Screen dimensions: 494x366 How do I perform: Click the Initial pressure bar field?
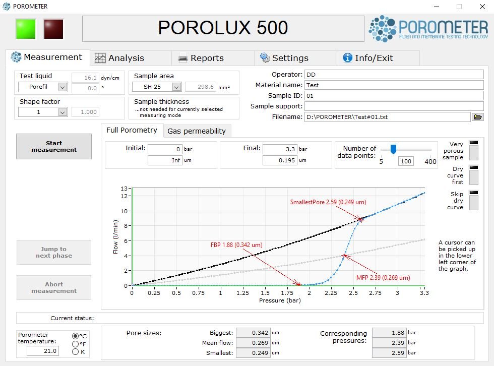pos(165,149)
